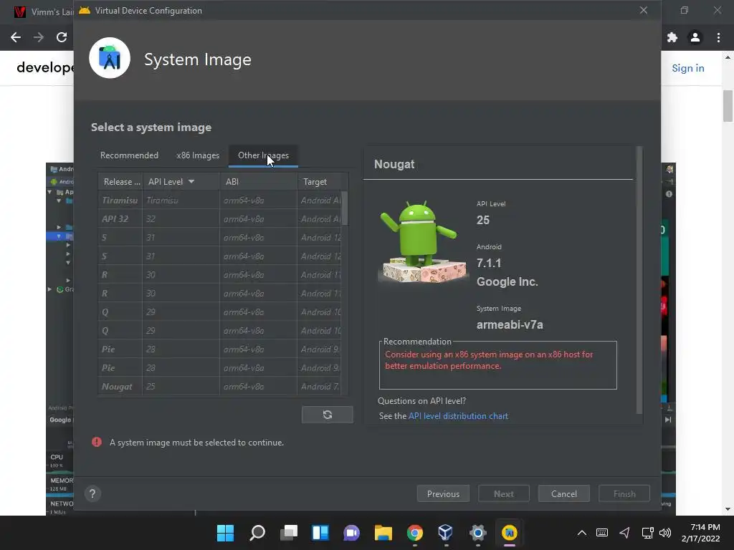Image resolution: width=734 pixels, height=550 pixels.
Task: Click the Nougat Android mascot image
Action: coord(423,242)
